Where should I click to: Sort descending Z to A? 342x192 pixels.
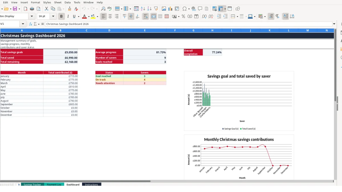[x=149, y=9]
